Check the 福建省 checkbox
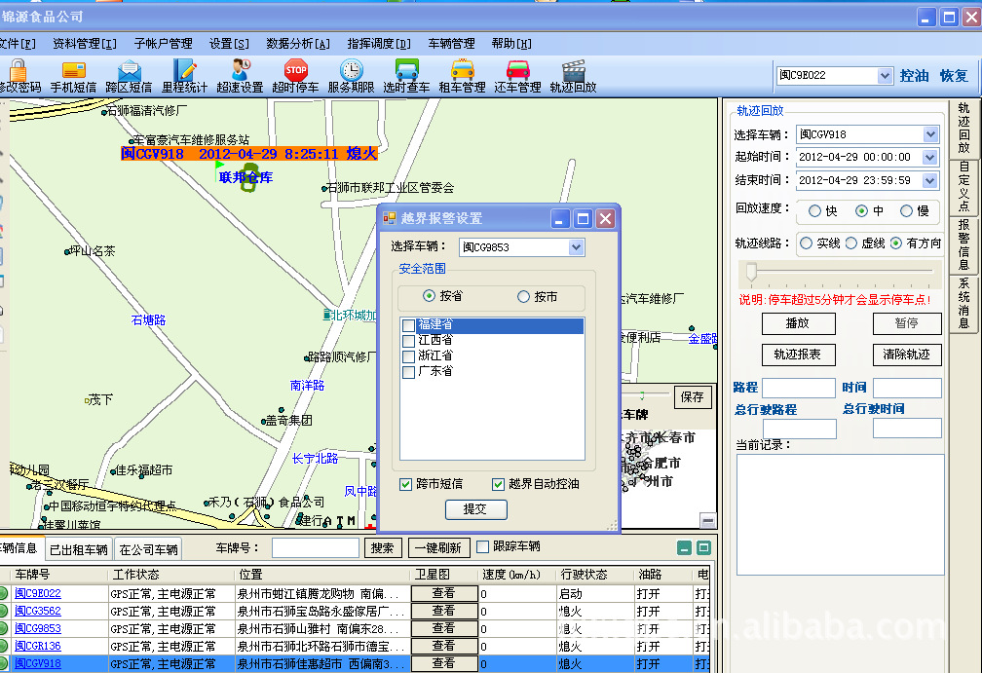Viewport: 982px width, 673px height. 408,325
